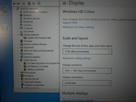
Task: Select the Security devices category icon
Action: pos(22,79)
